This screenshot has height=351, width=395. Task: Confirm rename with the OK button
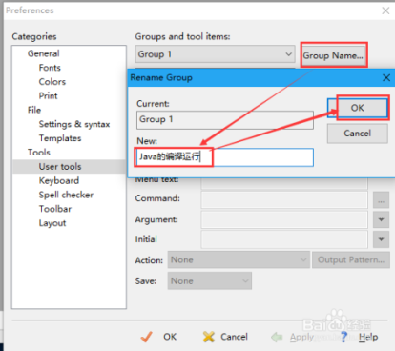coord(358,108)
